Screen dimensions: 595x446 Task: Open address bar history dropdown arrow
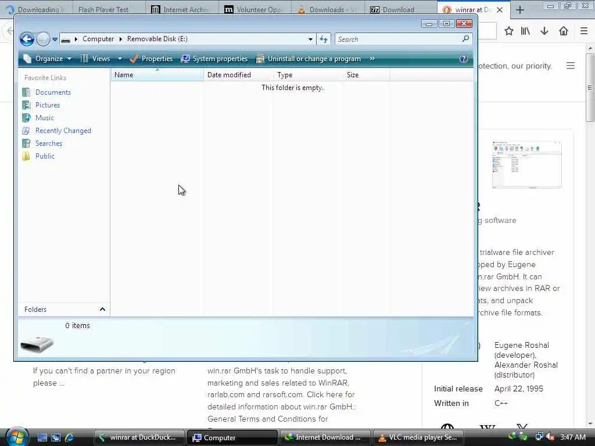(x=310, y=39)
